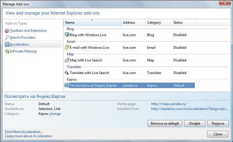The width and height of the screenshot is (233, 142).
Task: Open the maps.yandex.ru home page link
Action: (169, 104)
